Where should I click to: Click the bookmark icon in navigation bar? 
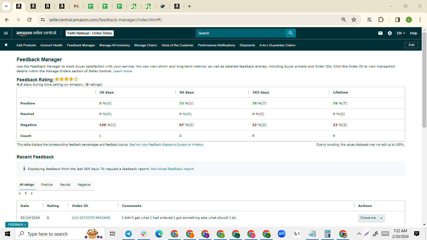[x=6, y=45]
